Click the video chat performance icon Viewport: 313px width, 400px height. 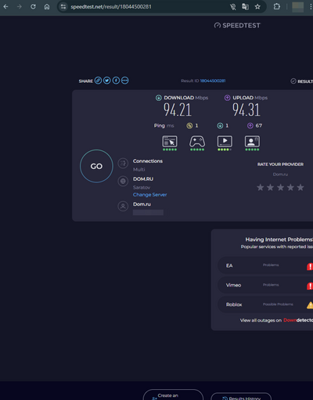coord(252,142)
